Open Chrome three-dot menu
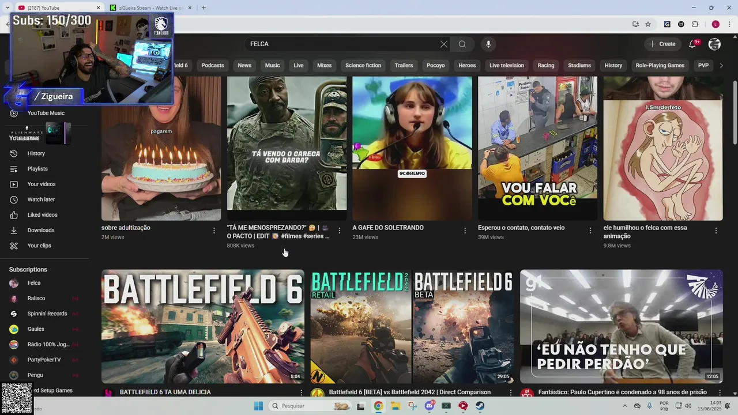Viewport: 738px width, 415px height. (x=729, y=24)
